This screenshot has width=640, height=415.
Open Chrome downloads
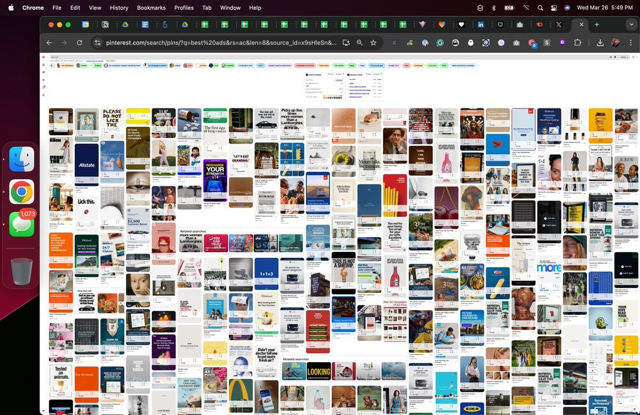coord(600,43)
